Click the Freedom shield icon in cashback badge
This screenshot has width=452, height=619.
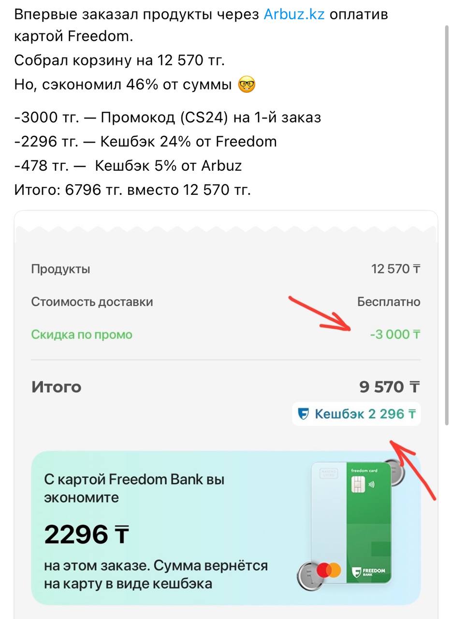[303, 414]
